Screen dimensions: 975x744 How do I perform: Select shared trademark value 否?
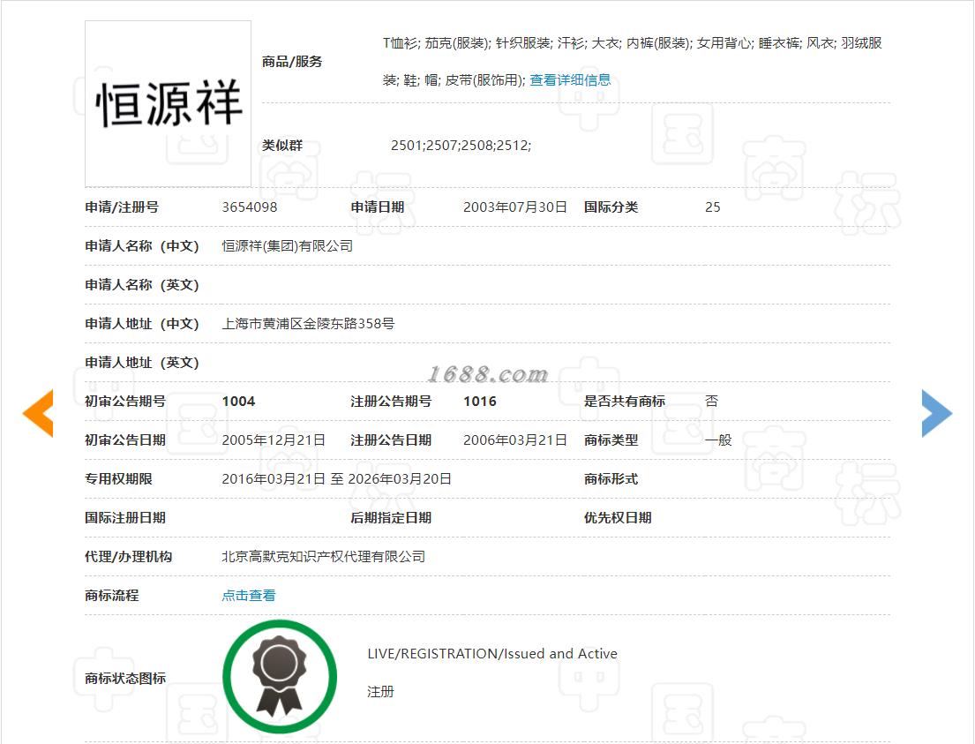click(x=712, y=402)
